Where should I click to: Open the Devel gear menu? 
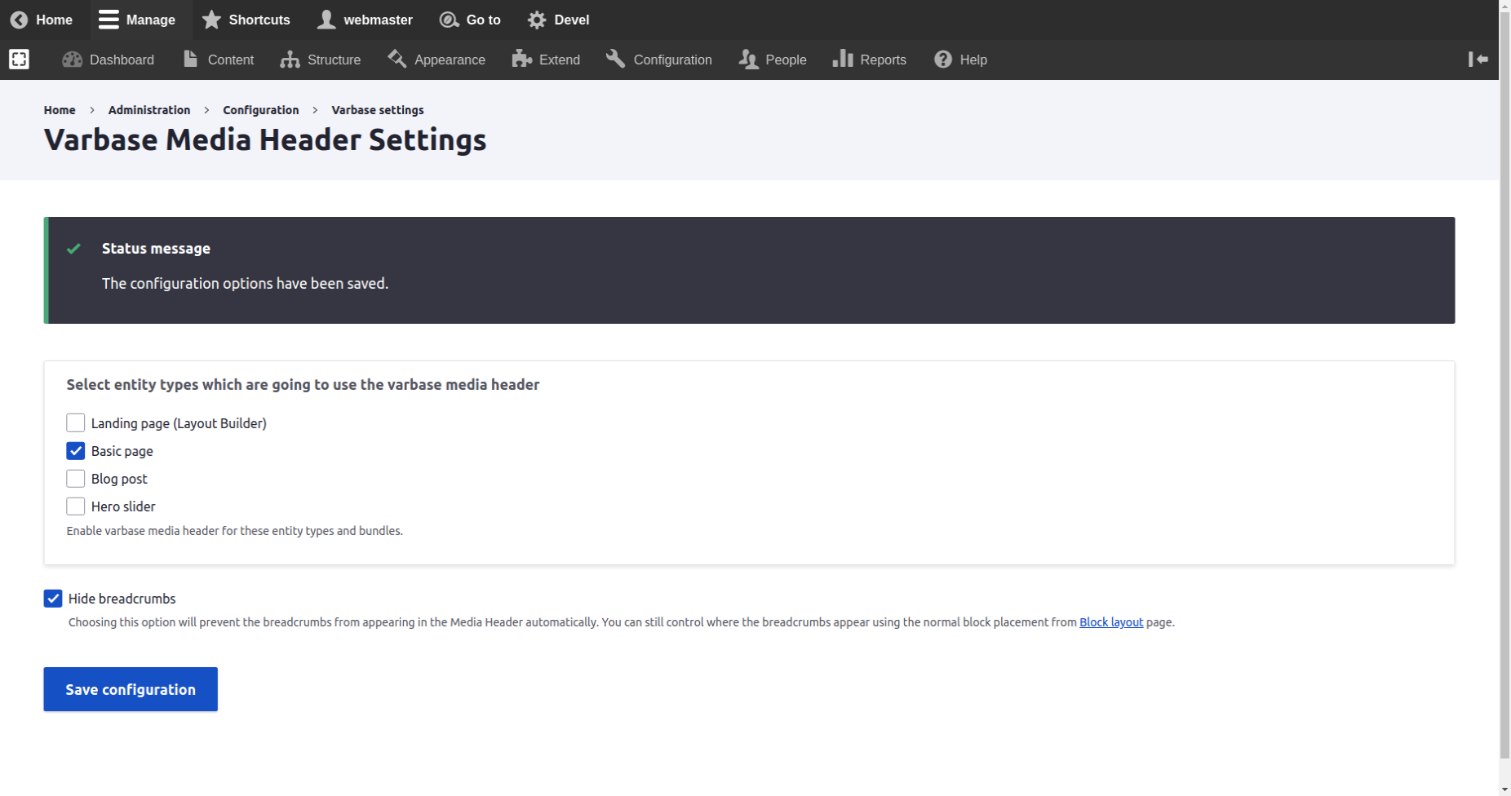point(557,20)
